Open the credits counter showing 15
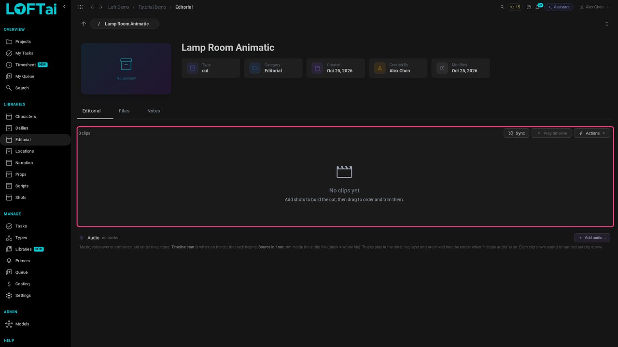 tap(515, 7)
